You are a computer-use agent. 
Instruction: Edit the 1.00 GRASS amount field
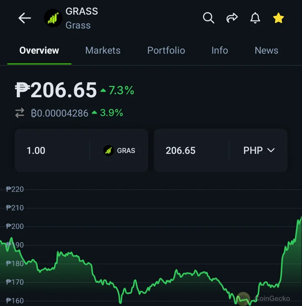[52, 150]
